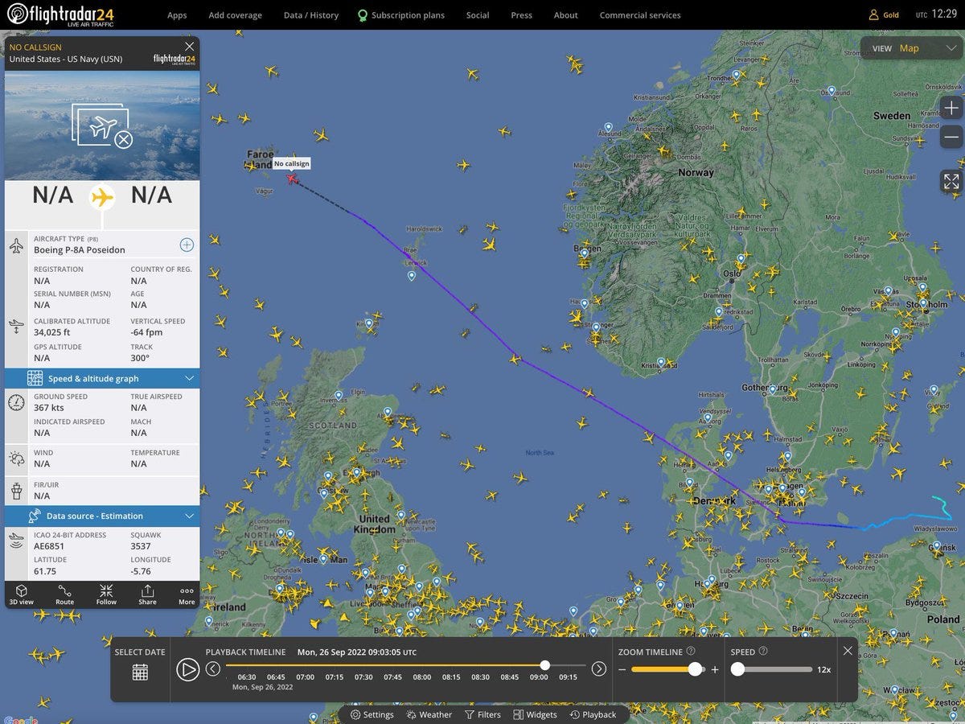The height and width of the screenshot is (724, 965).
Task: Open the Widgets panel
Action: click(536, 714)
